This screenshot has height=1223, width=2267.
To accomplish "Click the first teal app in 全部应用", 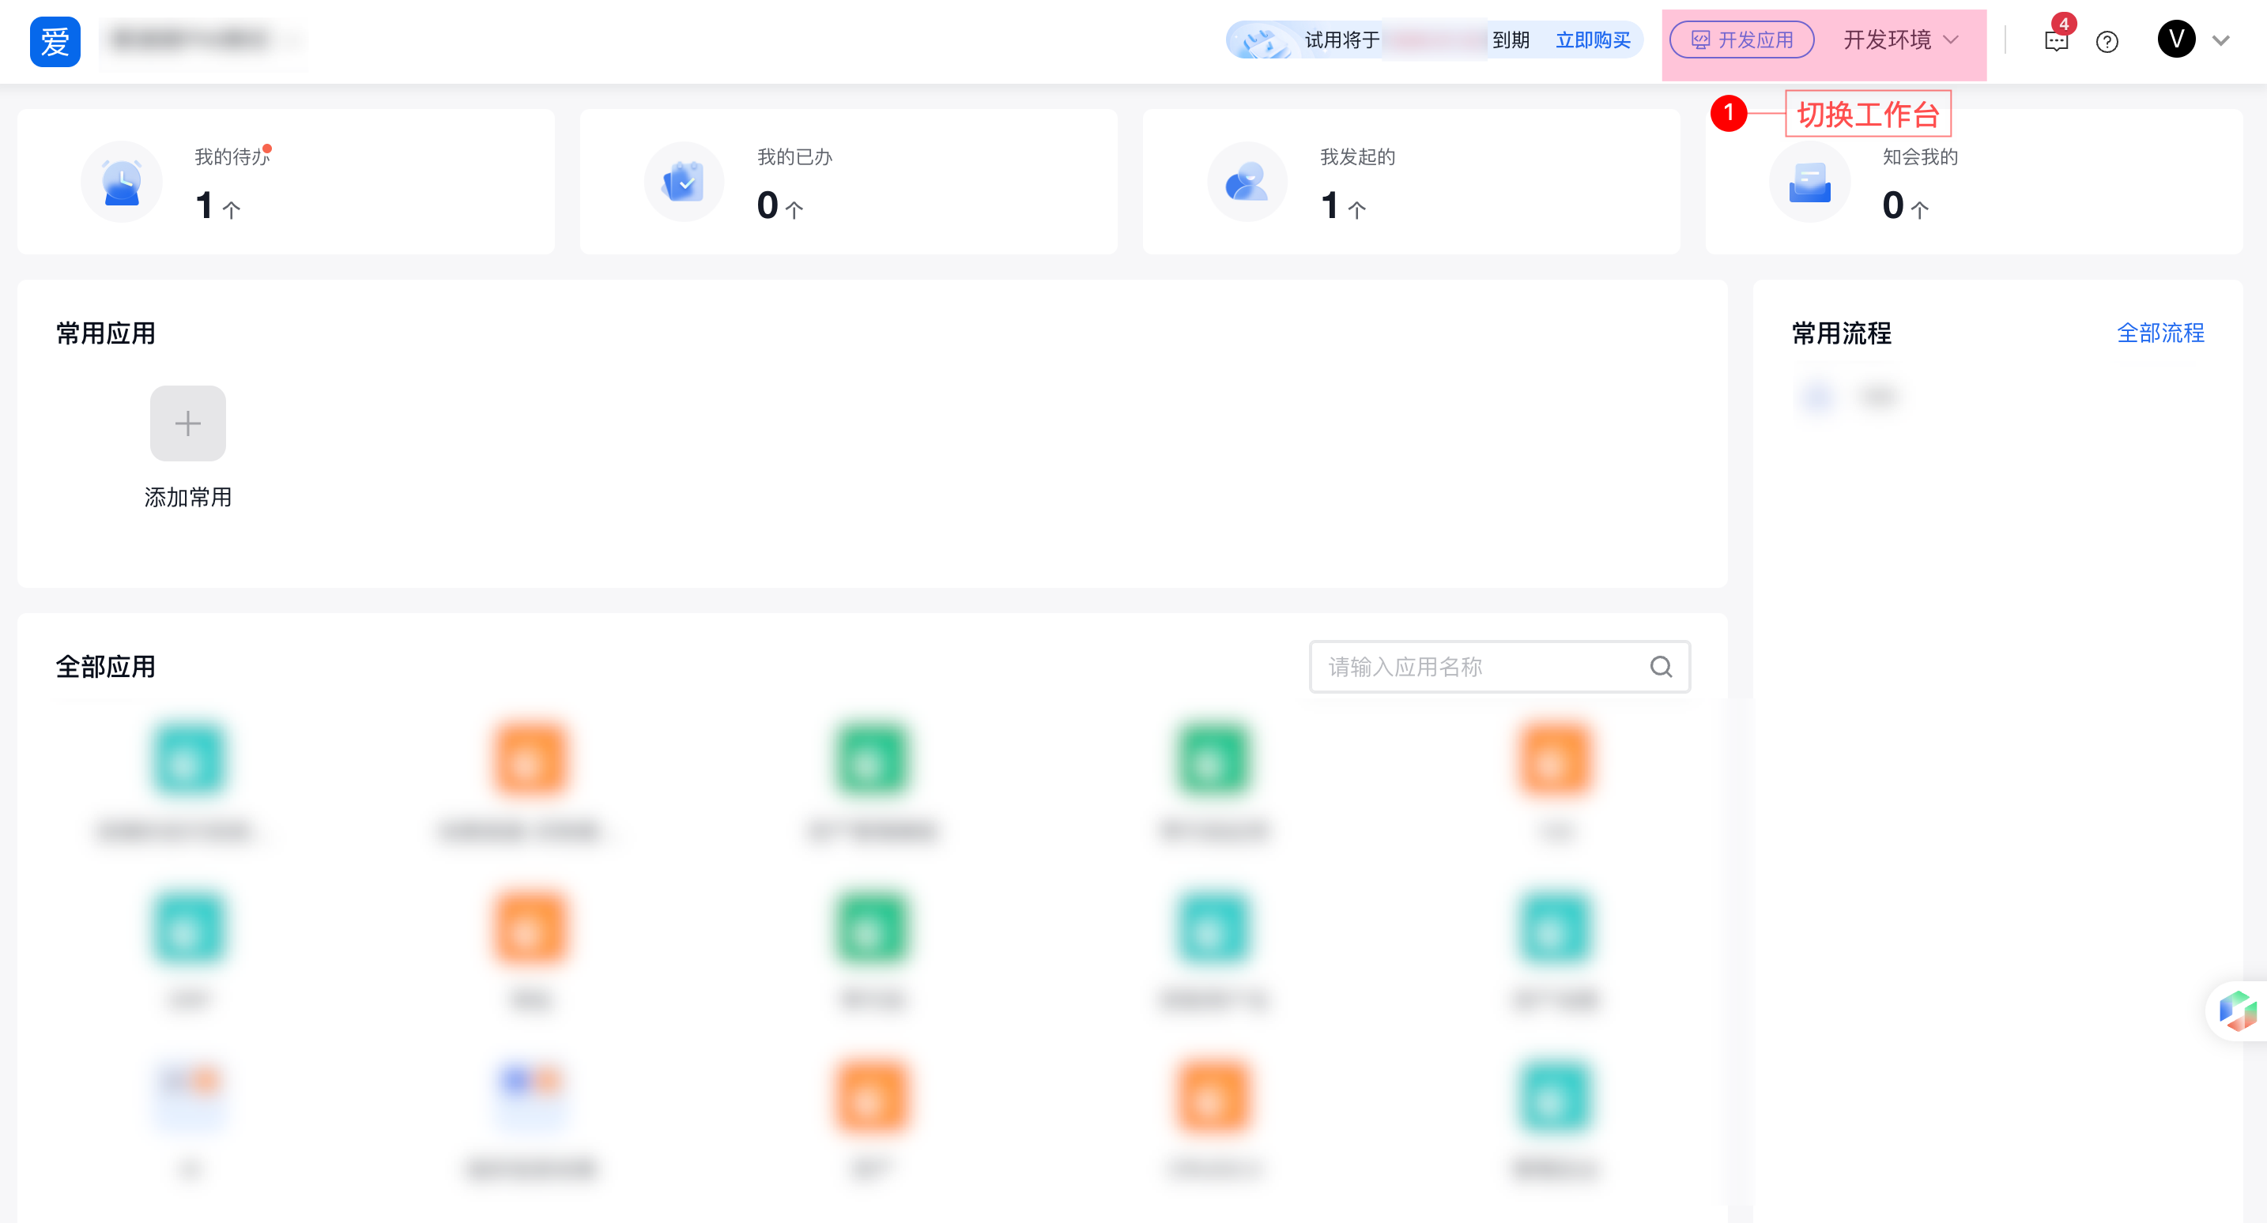I will coord(187,759).
